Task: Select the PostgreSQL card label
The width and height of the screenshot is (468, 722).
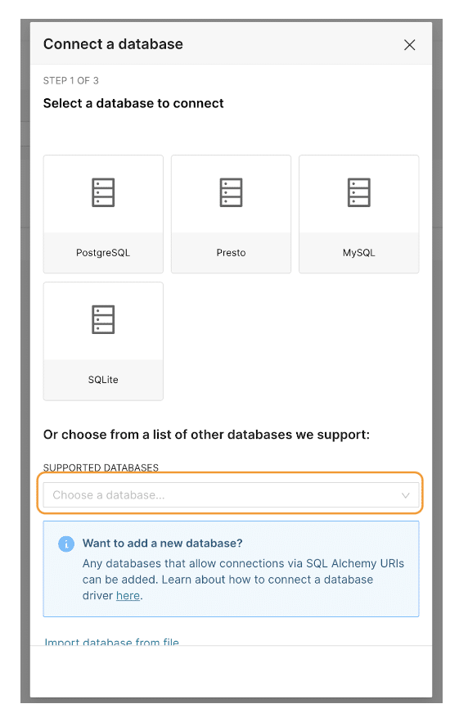Action: [x=103, y=253]
